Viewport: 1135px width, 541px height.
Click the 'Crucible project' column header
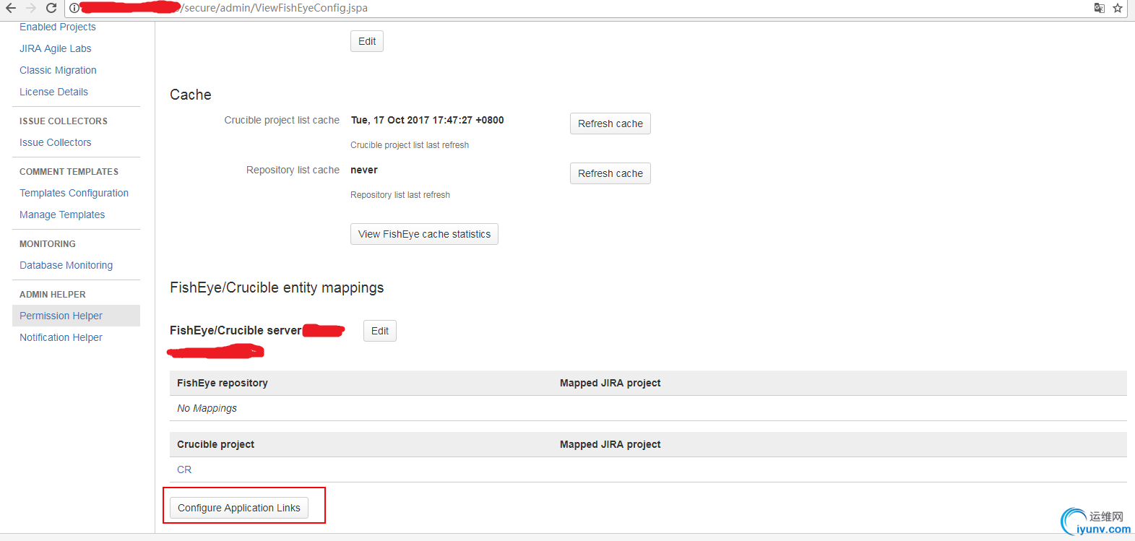(x=215, y=444)
